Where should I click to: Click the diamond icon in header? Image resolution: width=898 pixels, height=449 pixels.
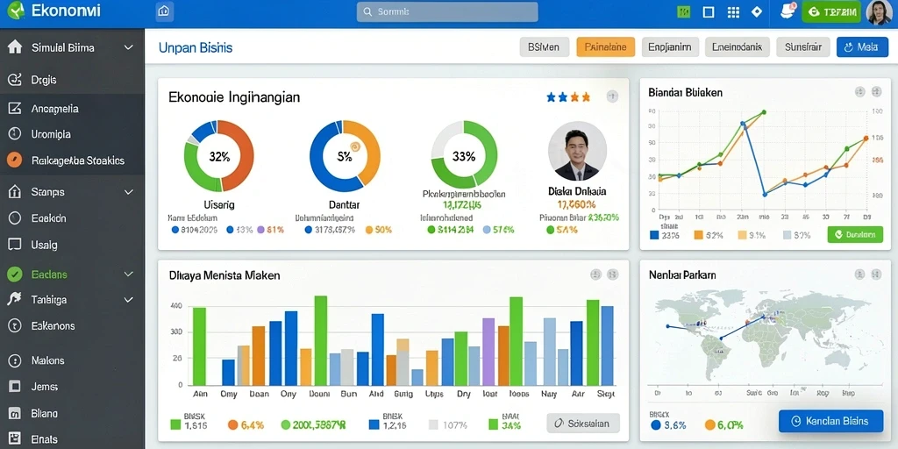[757, 11]
